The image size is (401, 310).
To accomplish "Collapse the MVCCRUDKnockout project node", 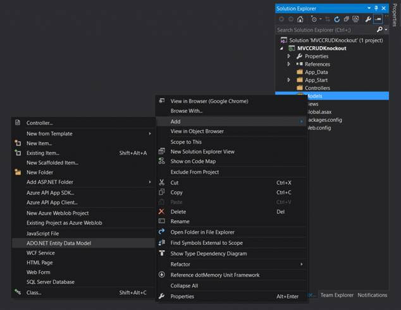I will coord(282,48).
